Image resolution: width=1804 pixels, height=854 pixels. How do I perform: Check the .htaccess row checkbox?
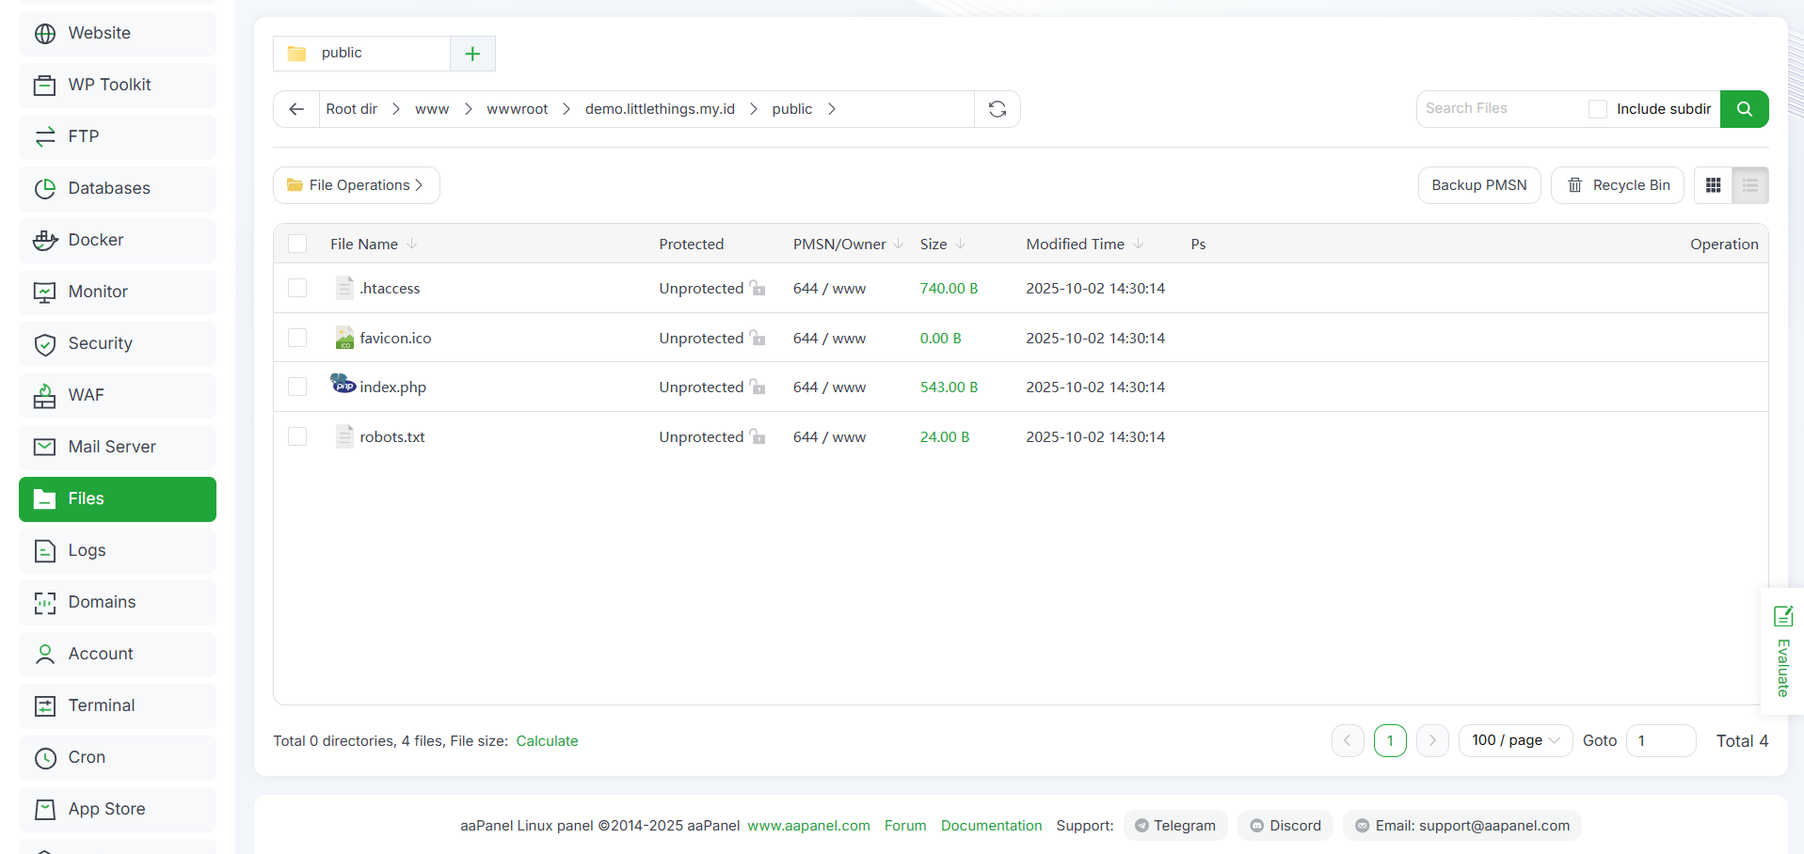pos(297,288)
